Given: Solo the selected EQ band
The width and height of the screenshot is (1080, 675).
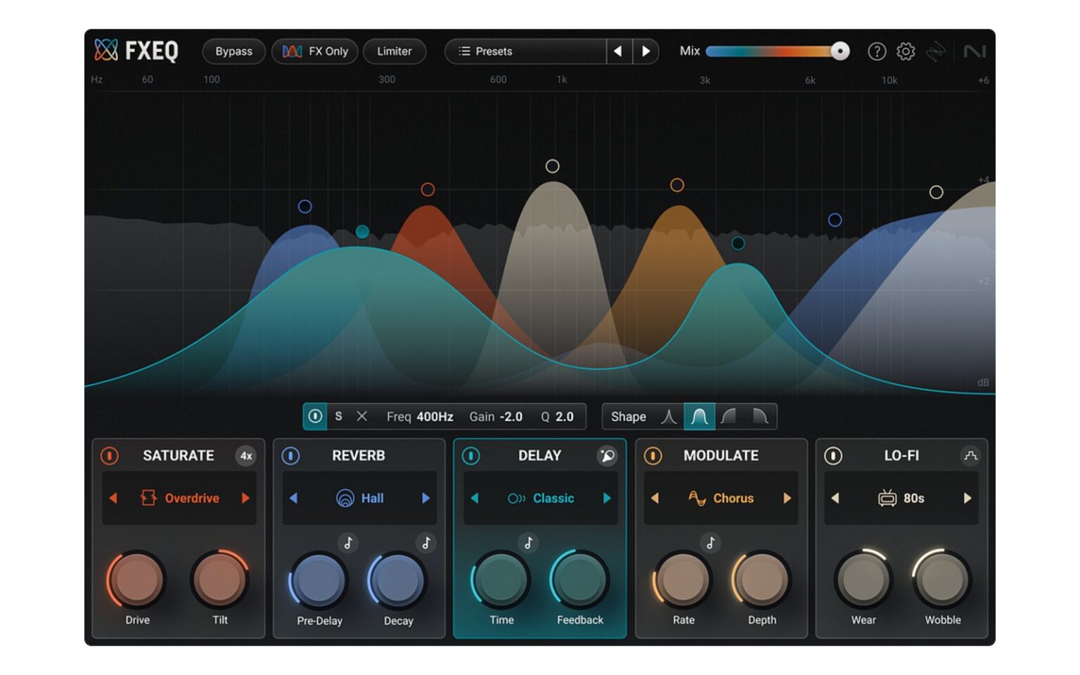Looking at the screenshot, I should pos(338,416).
